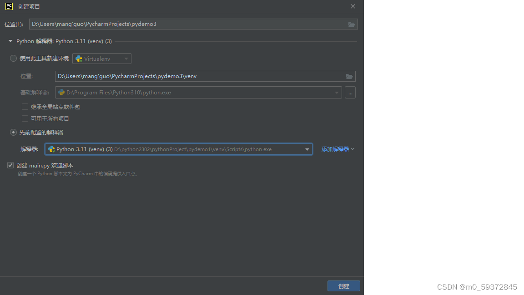This screenshot has height=295, width=524.
Task: Open the base interpreter dropdown arrow
Action: (337, 93)
